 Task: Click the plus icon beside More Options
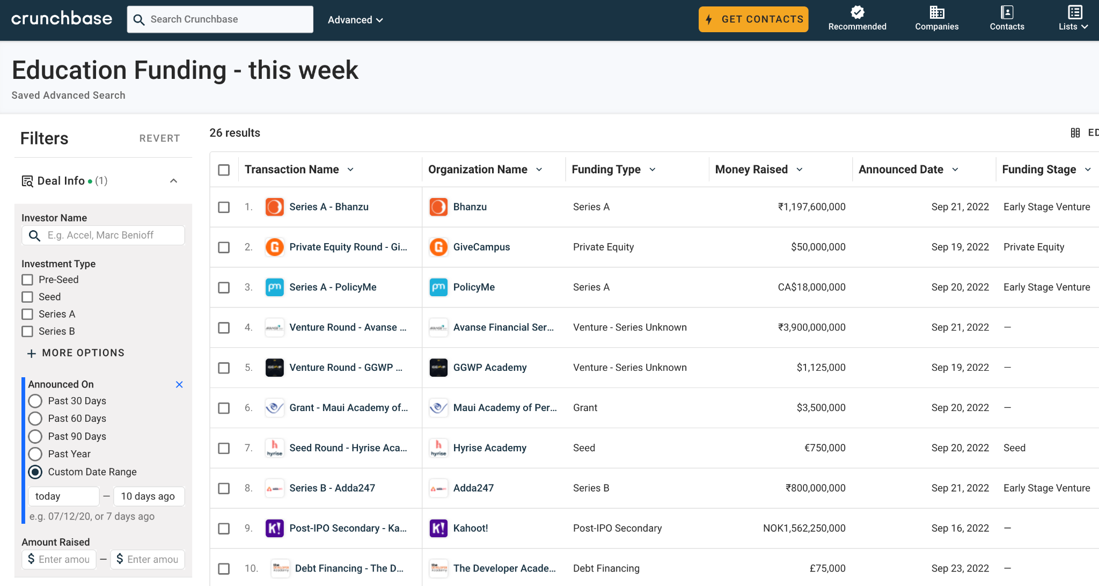(32, 354)
